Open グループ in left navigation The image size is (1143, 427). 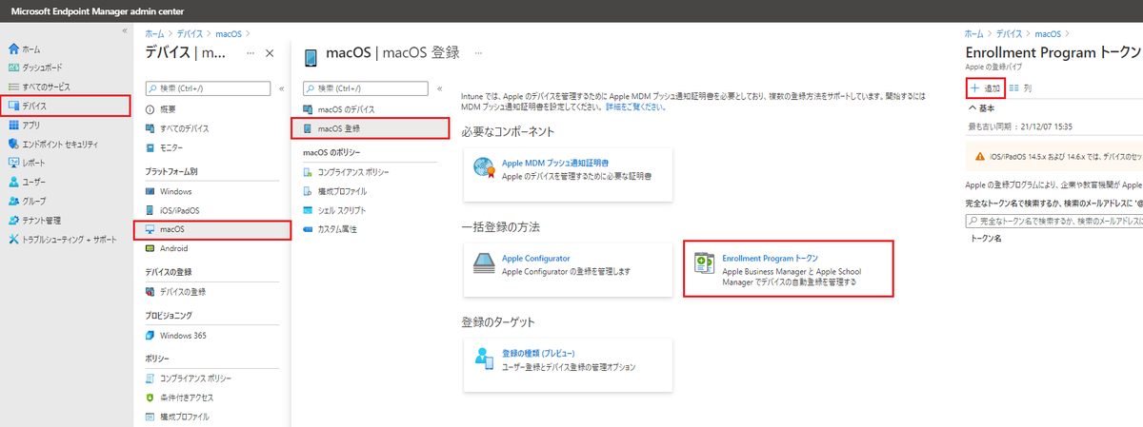point(33,201)
